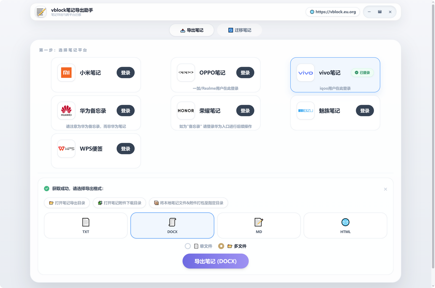Click the vivo logo icon
Screen dimensions: 435x288
(x=306, y=73)
